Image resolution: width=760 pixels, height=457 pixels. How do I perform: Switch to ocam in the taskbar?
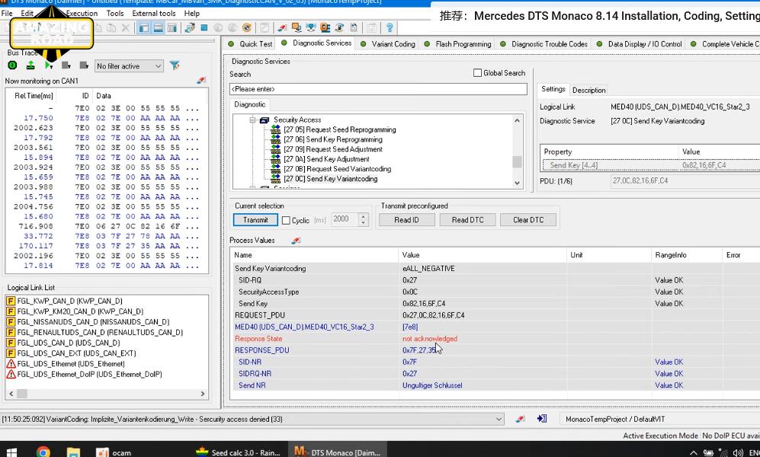114,452
